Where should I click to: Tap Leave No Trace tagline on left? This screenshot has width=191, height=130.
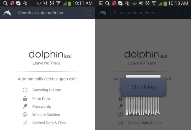tap(46, 63)
